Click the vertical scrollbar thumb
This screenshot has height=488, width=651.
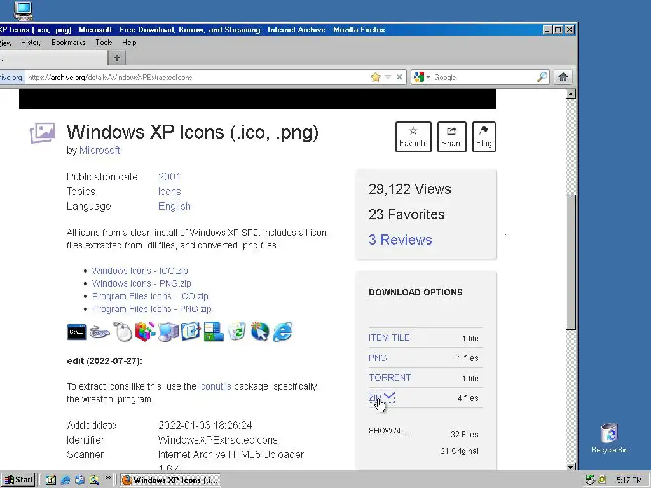click(571, 262)
